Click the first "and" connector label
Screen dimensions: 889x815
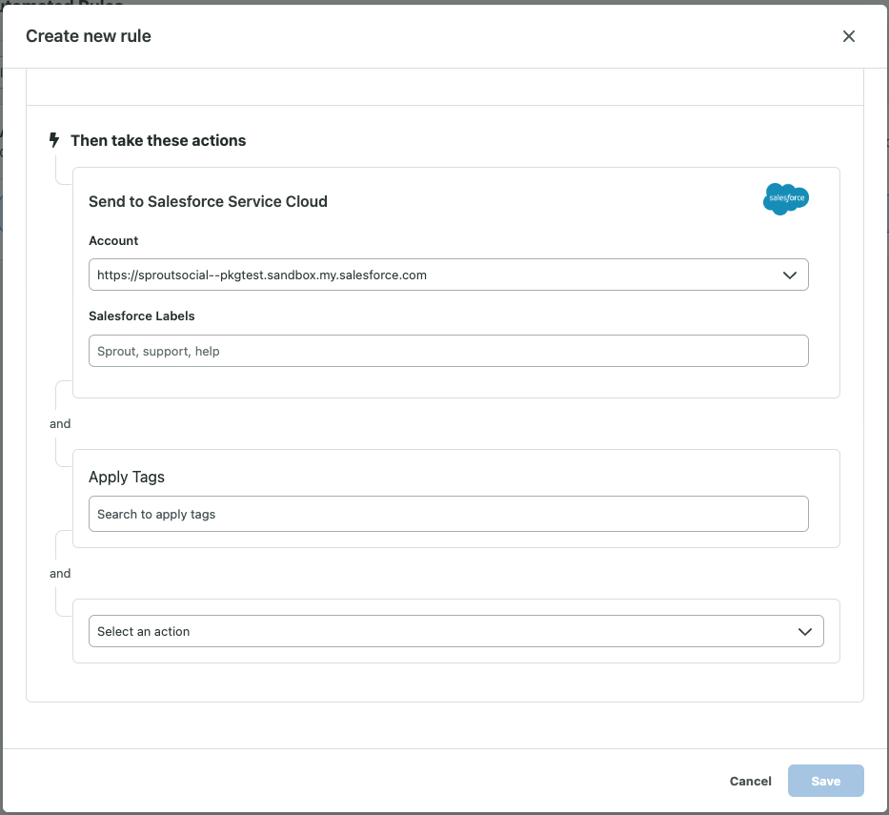pos(59,423)
